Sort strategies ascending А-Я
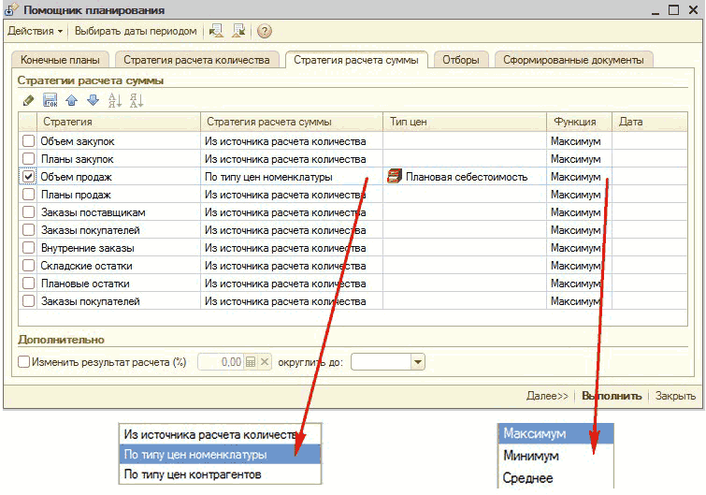The image size is (706, 495). click(115, 100)
